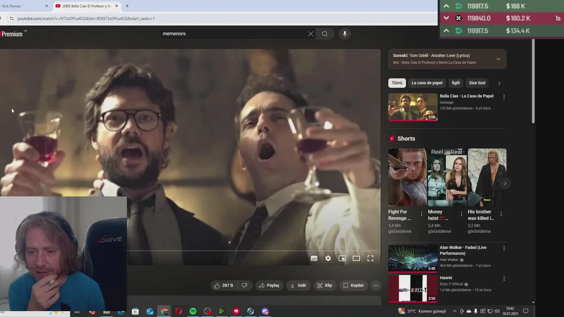Like the video with 287 B likes
The width and height of the screenshot is (564, 317).
pyautogui.click(x=224, y=285)
